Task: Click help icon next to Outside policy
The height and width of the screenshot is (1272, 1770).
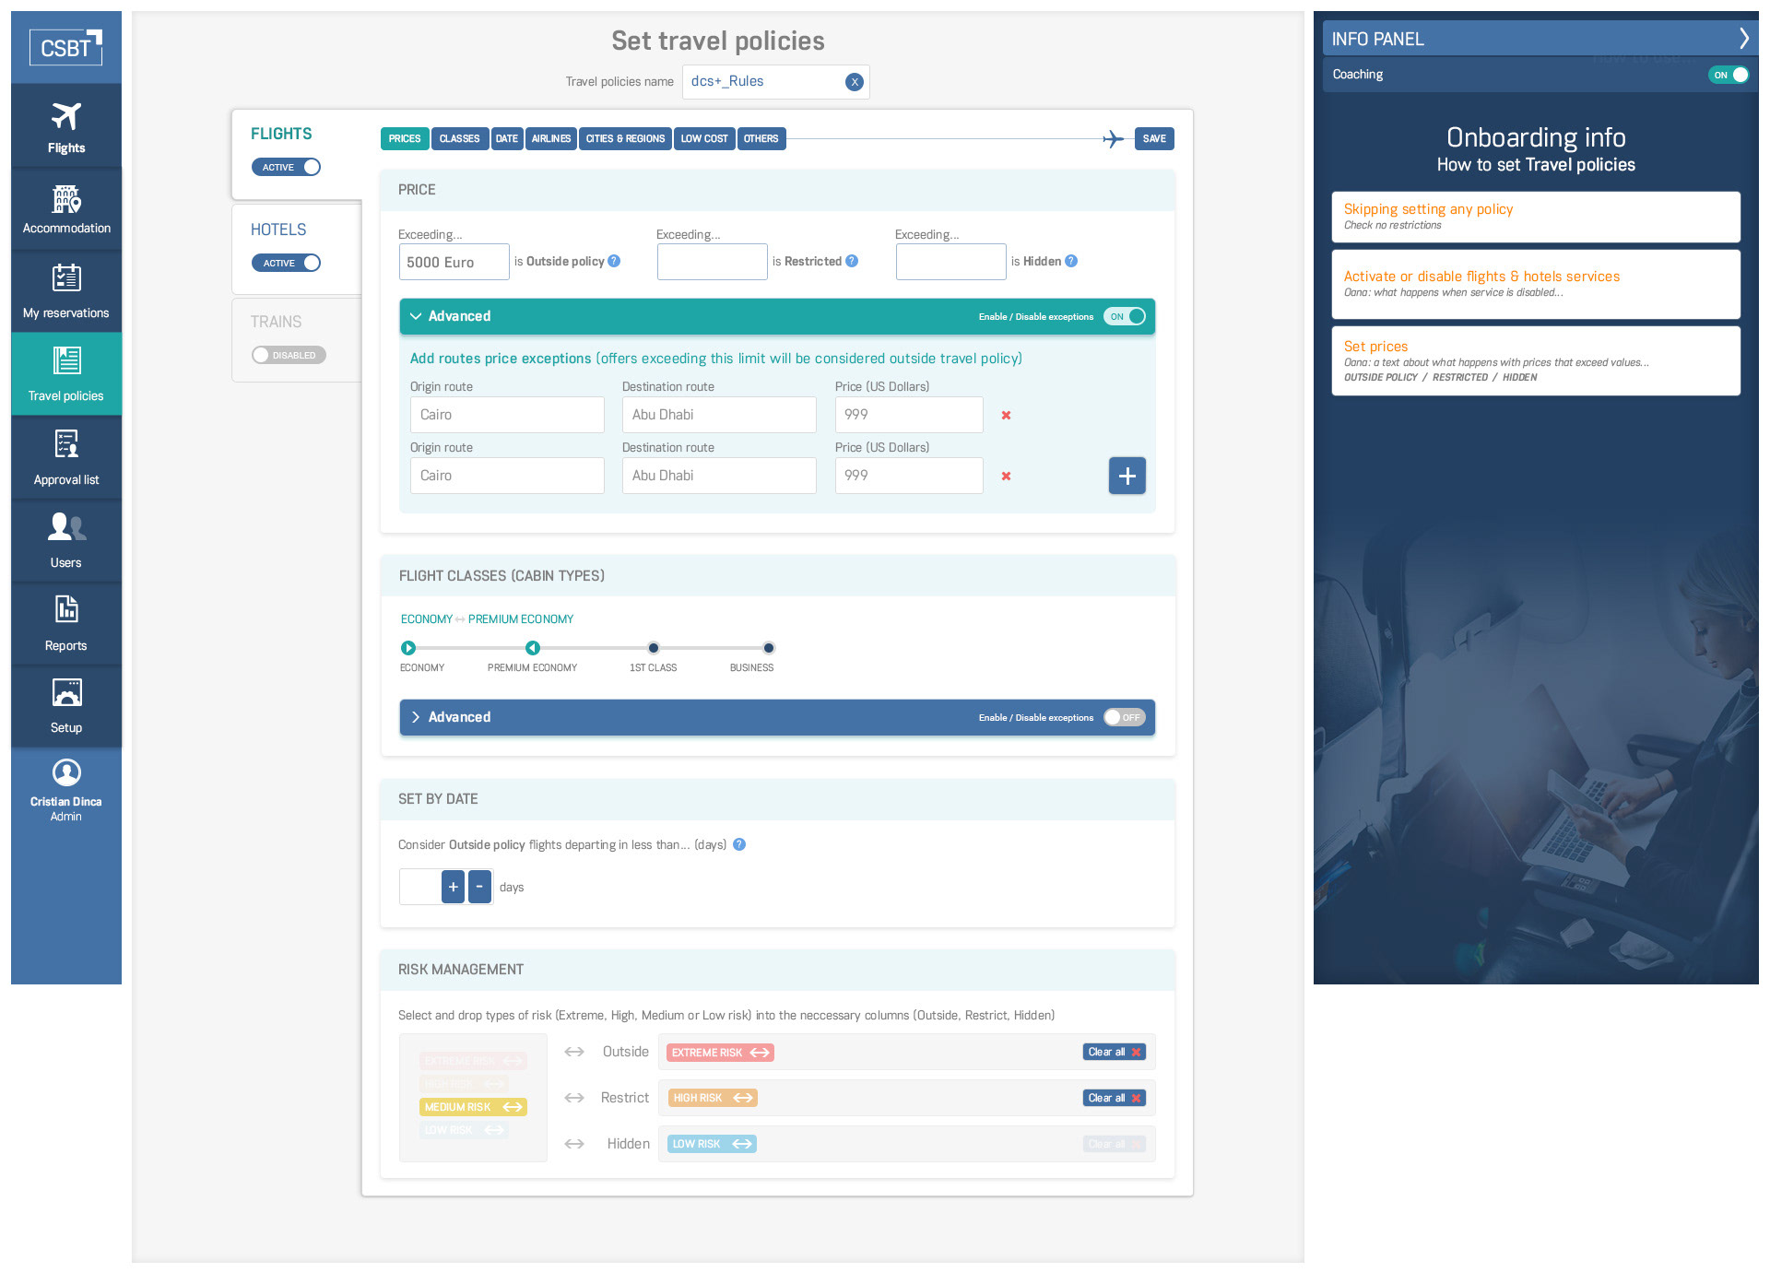Action: [x=614, y=261]
